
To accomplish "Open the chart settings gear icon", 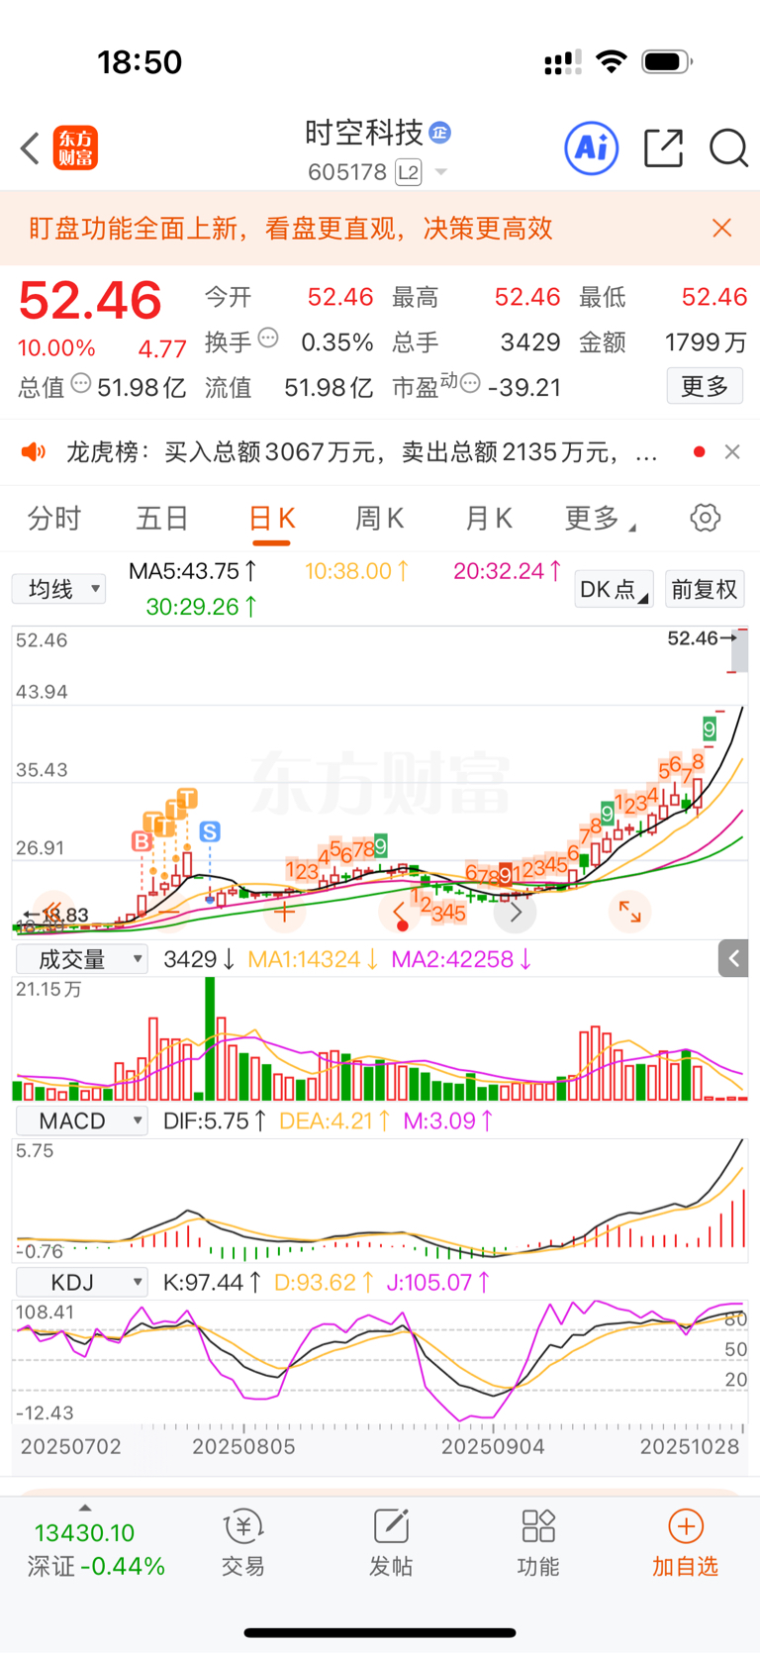I will click(706, 518).
